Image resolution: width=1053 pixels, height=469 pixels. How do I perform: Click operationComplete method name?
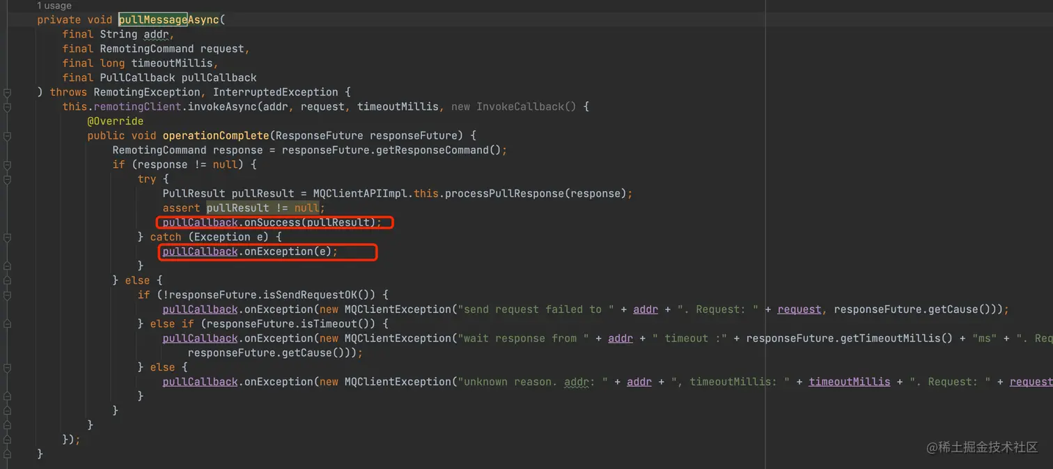coord(216,136)
